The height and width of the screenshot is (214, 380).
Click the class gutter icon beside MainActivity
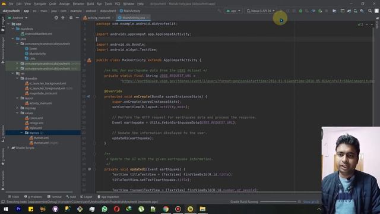[x=89, y=60]
